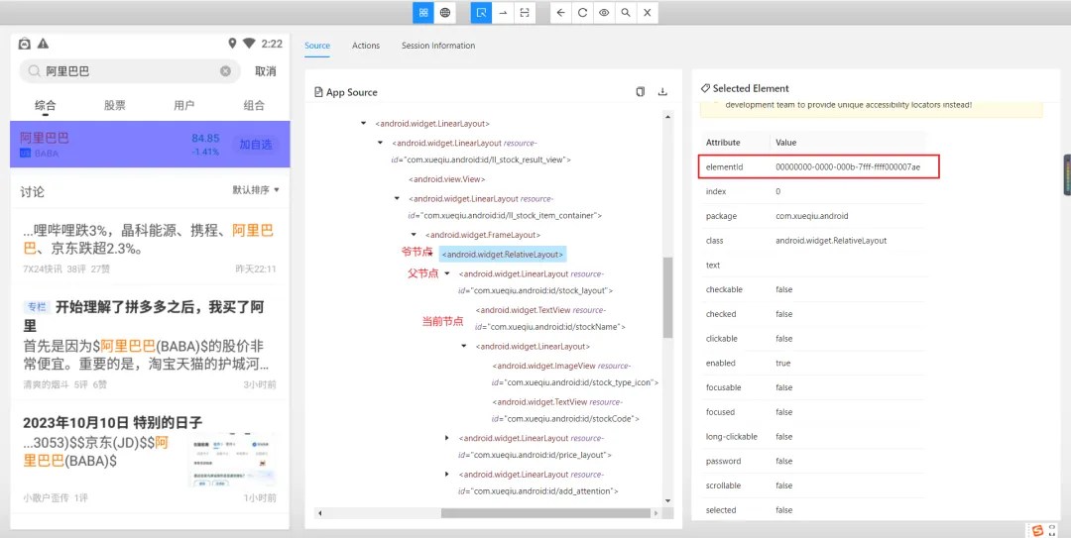Select the android.view.View tree node
Viewport: 1071px width, 538px height.
point(446,179)
